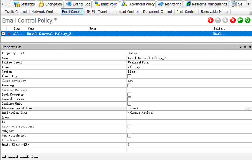Close the Property List panel
Screen dimensions: 252x160
(250, 47)
